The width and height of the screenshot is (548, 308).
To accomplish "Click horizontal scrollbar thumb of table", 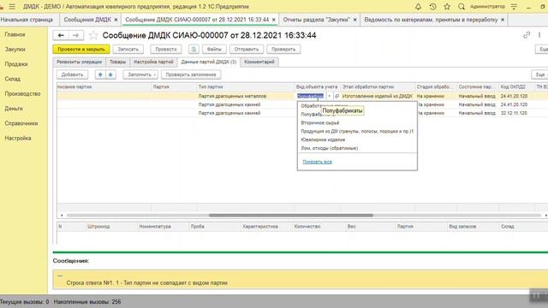I will pyautogui.click(x=291, y=216).
